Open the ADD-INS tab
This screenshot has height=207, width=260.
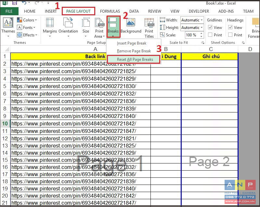[226, 11]
